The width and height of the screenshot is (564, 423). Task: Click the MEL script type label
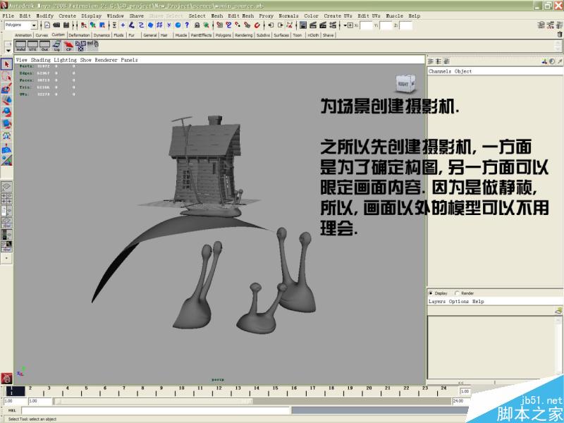12,410
